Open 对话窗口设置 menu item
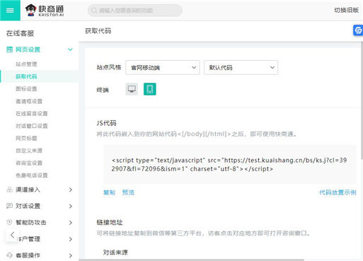Viewport: 363px width, 261px height. tap(32, 126)
